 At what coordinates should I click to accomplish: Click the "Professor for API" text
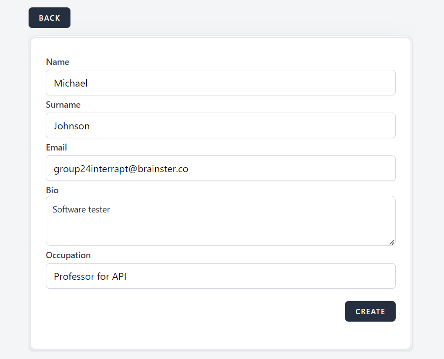click(90, 276)
